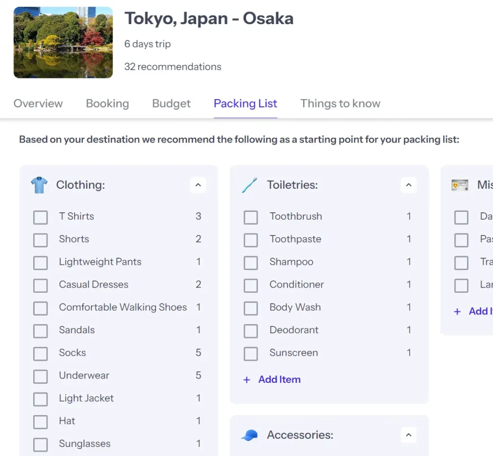This screenshot has width=493, height=456.
Task: Click the ID card icon beside Miscellaneous heading
Action: [459, 184]
